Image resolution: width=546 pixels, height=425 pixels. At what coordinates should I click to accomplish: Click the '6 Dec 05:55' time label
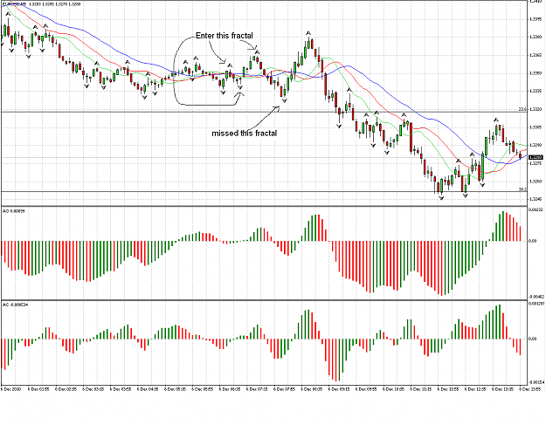point(203,389)
